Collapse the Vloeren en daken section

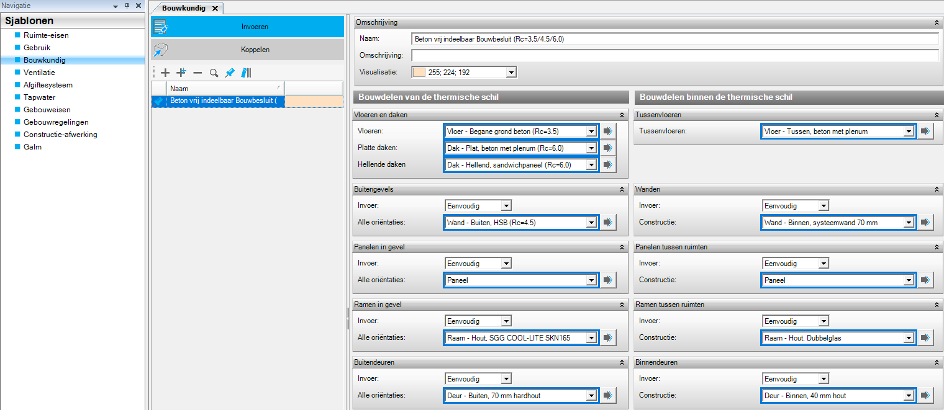point(622,115)
